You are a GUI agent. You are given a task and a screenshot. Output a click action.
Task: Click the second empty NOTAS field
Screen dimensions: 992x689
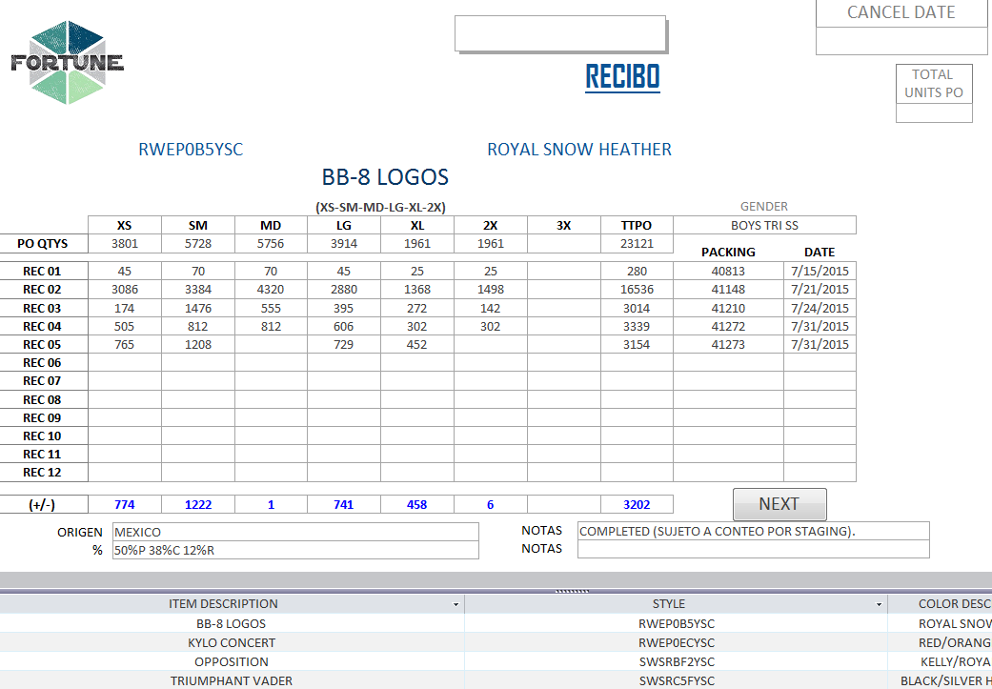[754, 549]
